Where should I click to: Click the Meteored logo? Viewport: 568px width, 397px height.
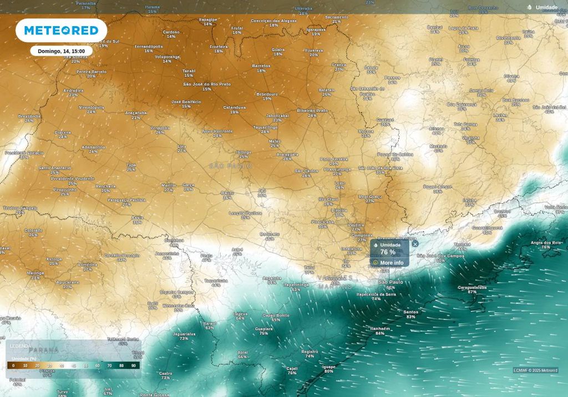(61, 29)
